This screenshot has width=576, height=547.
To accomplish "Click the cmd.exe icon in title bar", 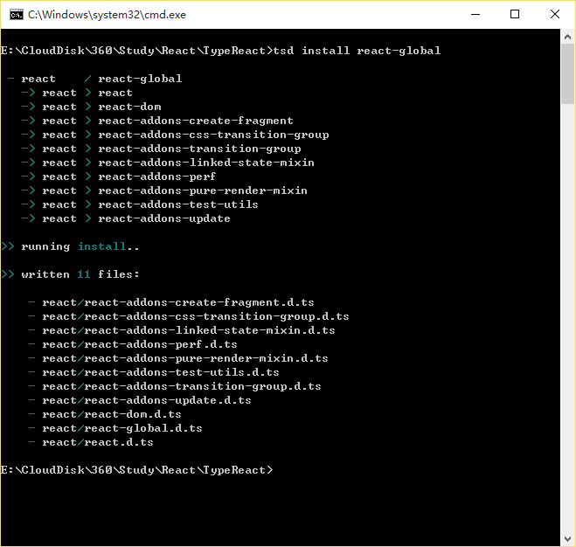I will pyautogui.click(x=16, y=15).
